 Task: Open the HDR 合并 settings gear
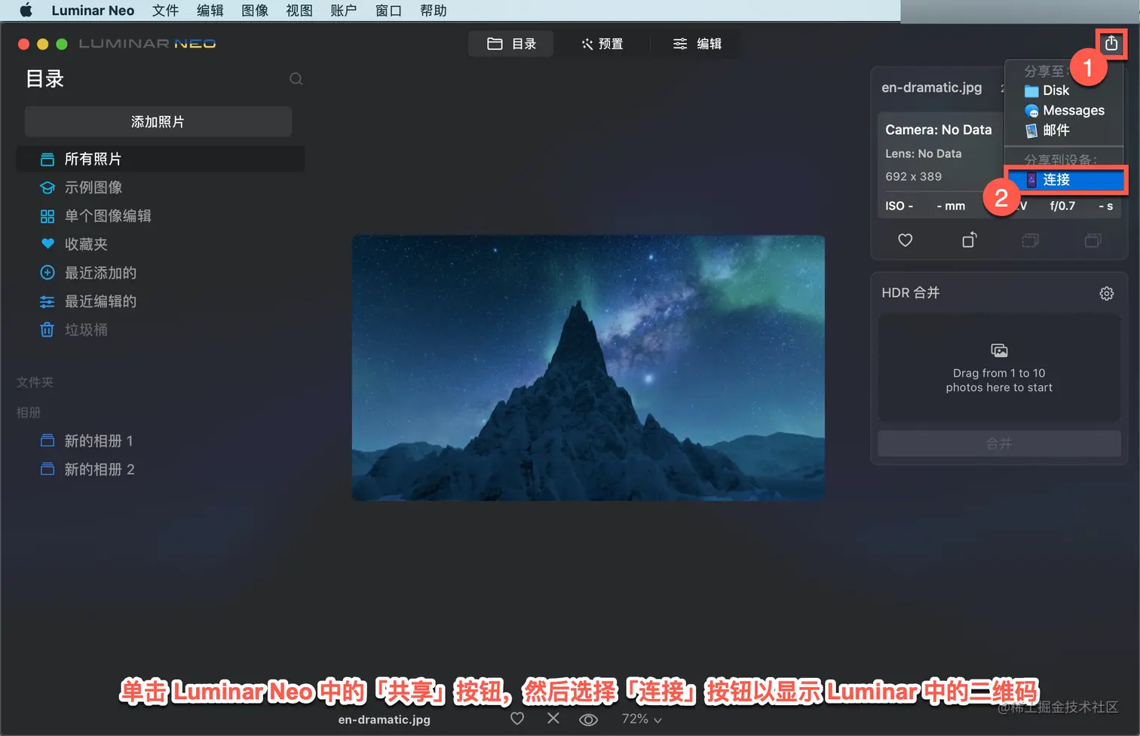click(1106, 293)
